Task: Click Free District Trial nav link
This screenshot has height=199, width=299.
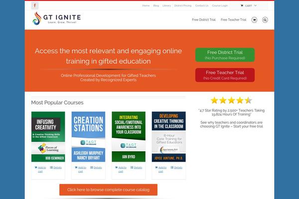Action: pos(204,20)
